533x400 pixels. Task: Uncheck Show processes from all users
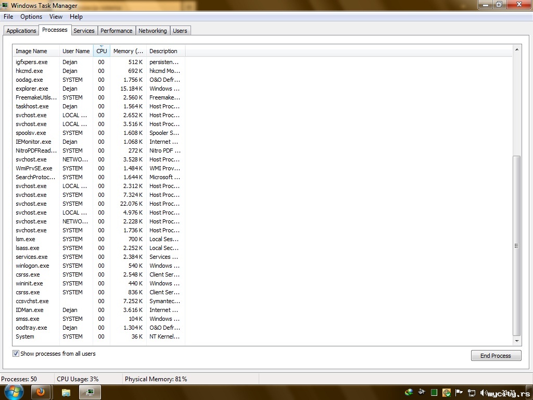pyautogui.click(x=16, y=354)
